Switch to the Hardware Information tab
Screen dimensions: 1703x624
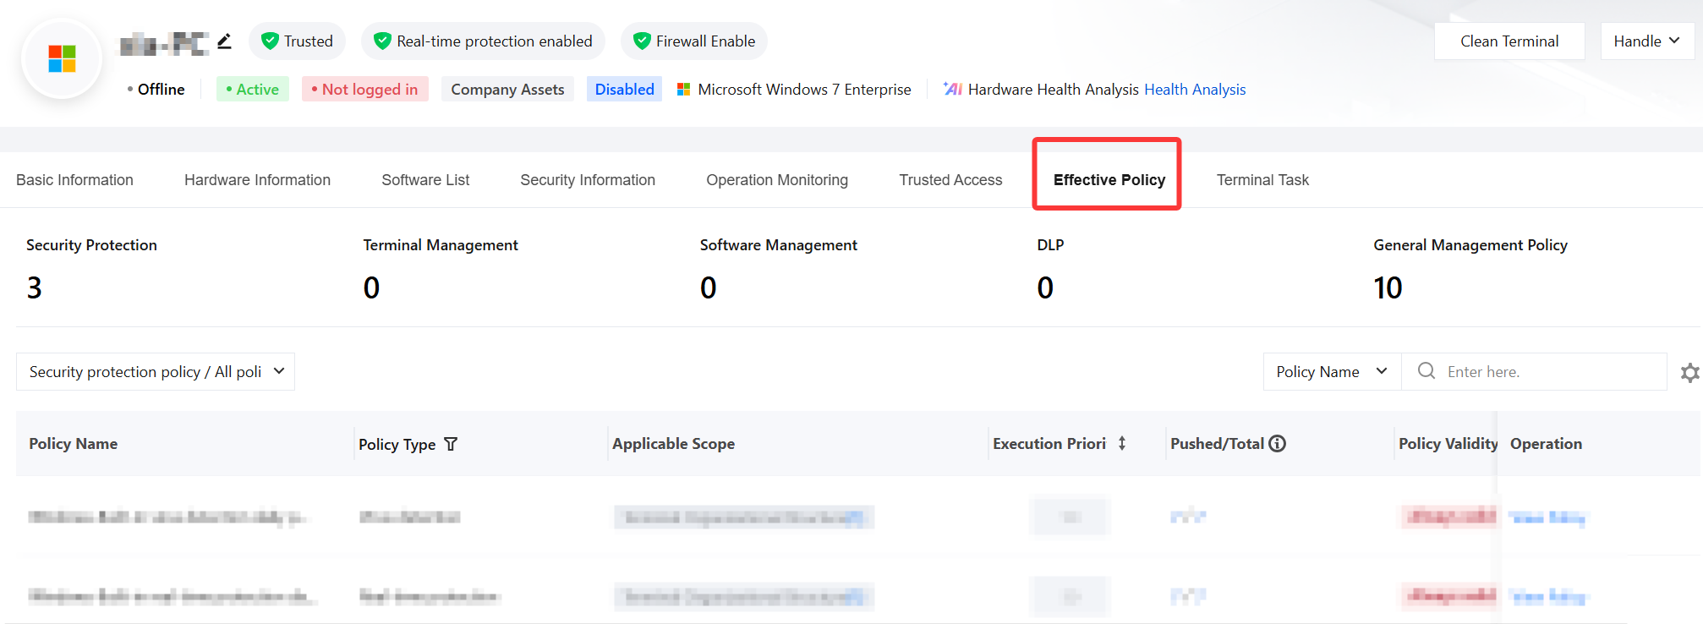click(257, 180)
